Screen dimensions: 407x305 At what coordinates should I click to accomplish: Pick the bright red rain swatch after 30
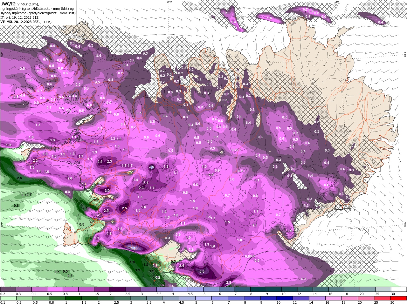click(x=399, y=298)
